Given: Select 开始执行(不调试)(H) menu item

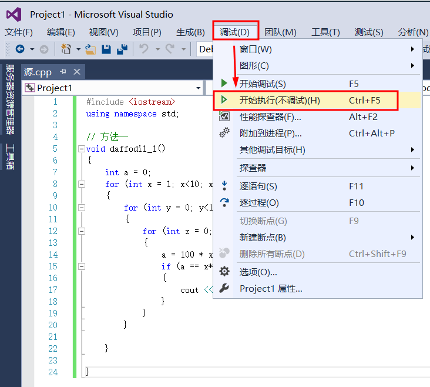Looking at the screenshot, I should 317,100.
